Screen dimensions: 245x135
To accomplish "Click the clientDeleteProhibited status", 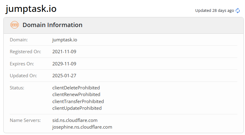I will pyautogui.click(x=76, y=88).
